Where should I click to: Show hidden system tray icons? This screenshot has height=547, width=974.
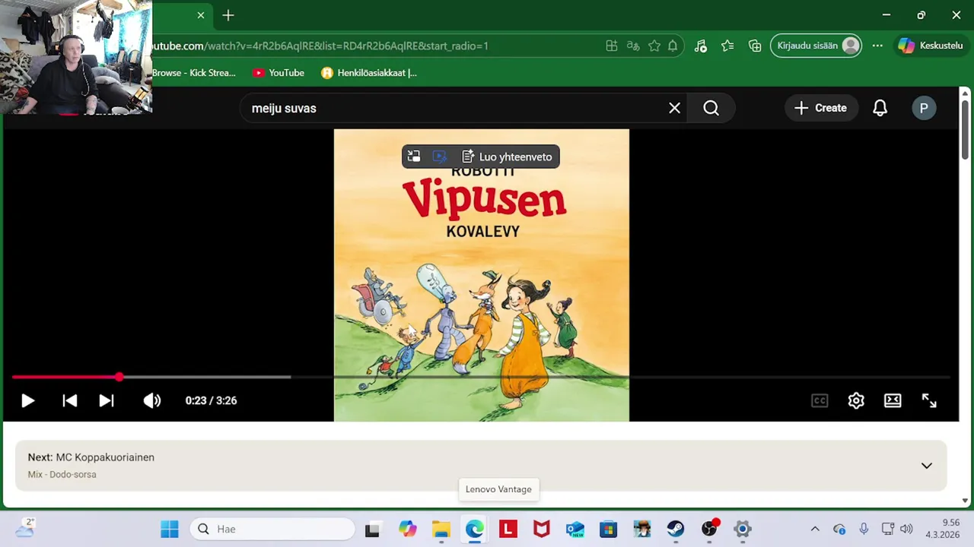[x=815, y=529]
